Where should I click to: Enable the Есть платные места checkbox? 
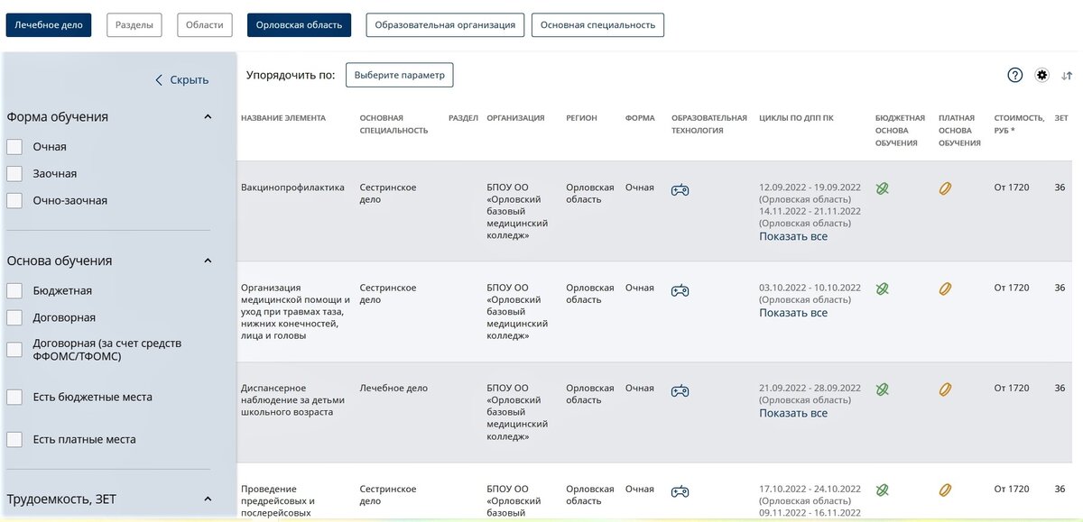(x=14, y=439)
